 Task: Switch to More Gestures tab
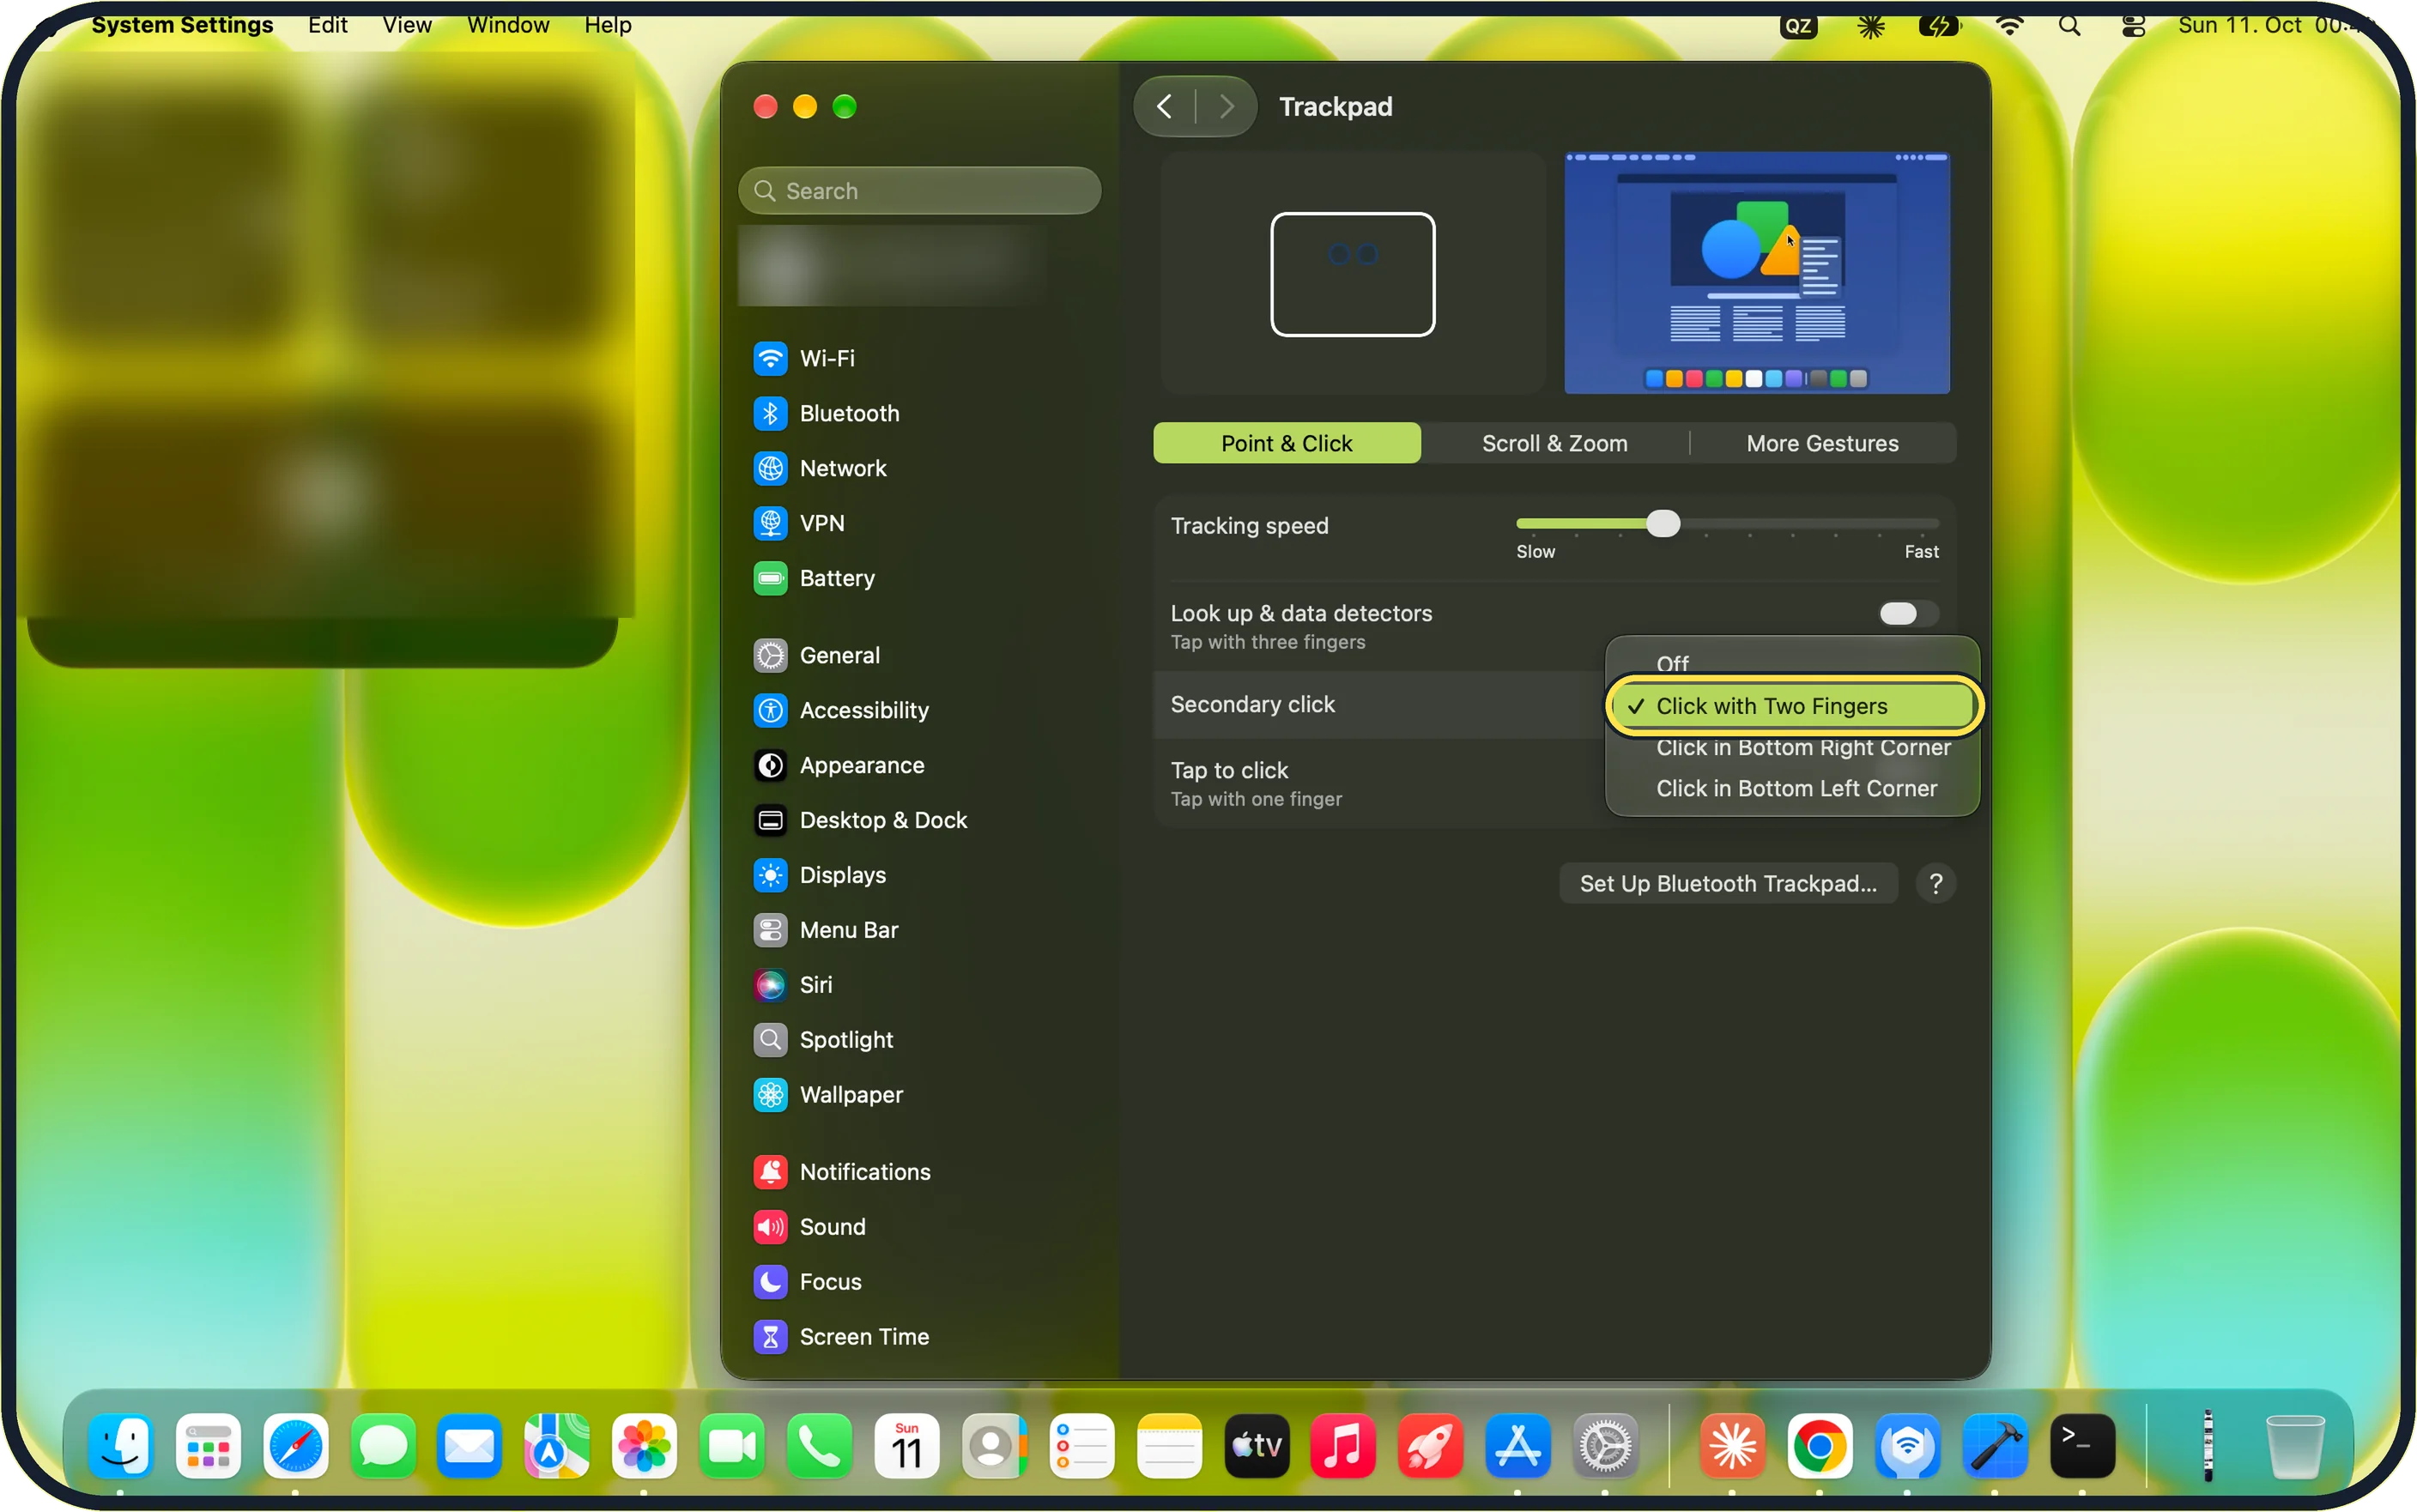pyautogui.click(x=1822, y=443)
